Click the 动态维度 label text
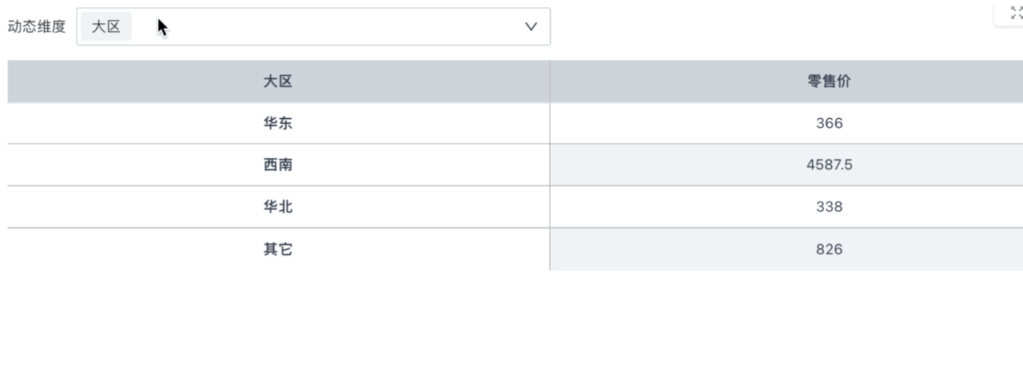 [37, 26]
